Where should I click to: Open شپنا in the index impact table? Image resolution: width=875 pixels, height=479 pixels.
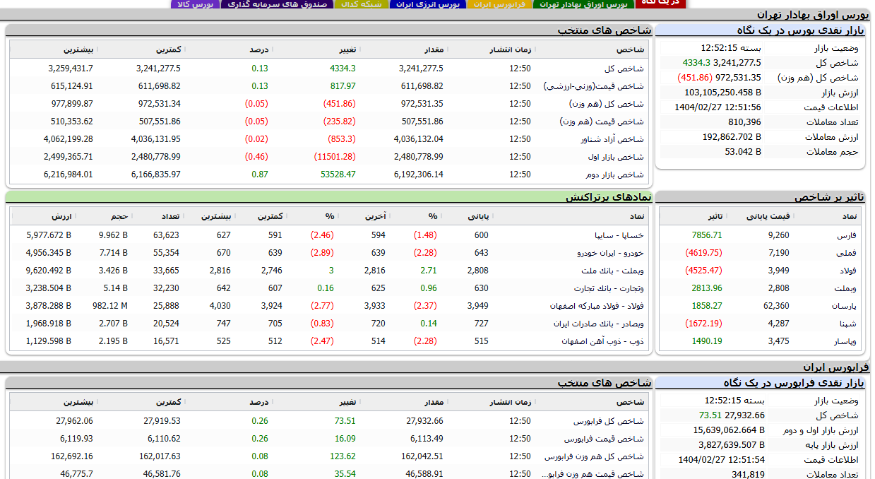tap(847, 324)
